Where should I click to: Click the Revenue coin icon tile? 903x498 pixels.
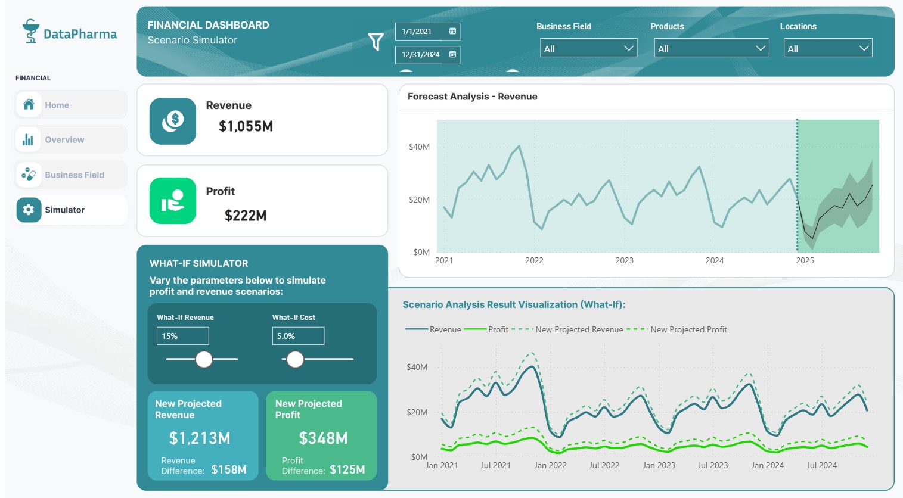tap(173, 121)
